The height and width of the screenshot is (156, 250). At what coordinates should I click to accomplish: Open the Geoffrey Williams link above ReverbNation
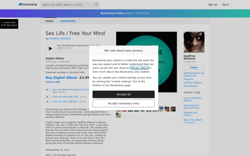pos(192,83)
